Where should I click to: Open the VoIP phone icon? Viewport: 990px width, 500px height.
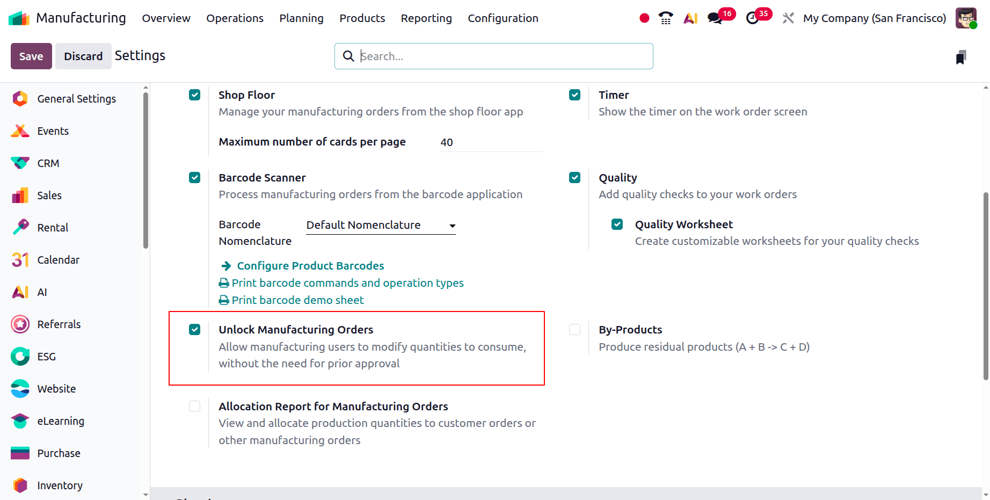pyautogui.click(x=666, y=18)
